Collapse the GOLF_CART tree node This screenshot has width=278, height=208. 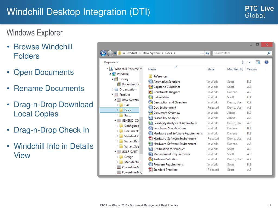pos(115,152)
